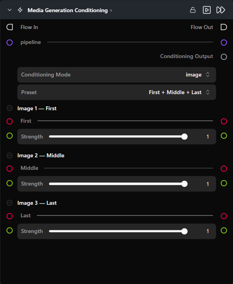The height and width of the screenshot is (284, 233).
Task: Click the red Middle image output port
Action: point(224,169)
